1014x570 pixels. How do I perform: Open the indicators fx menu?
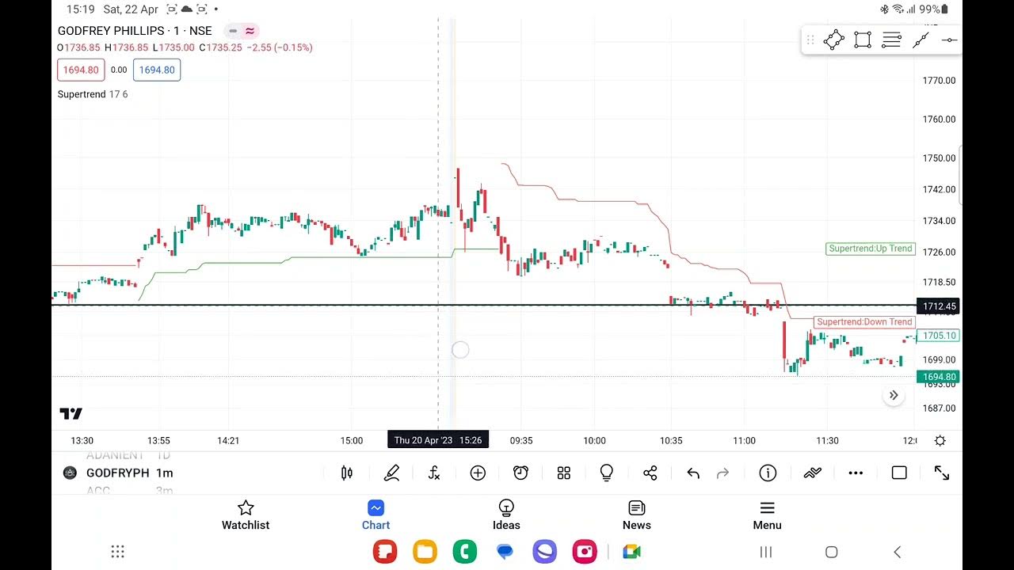[434, 473]
